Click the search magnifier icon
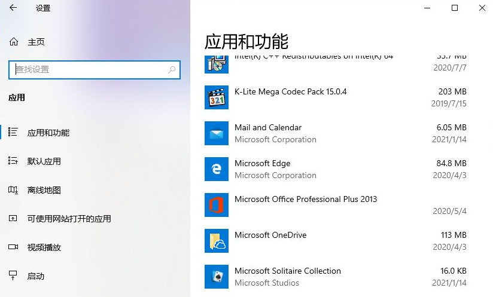493x297 pixels. click(x=172, y=70)
